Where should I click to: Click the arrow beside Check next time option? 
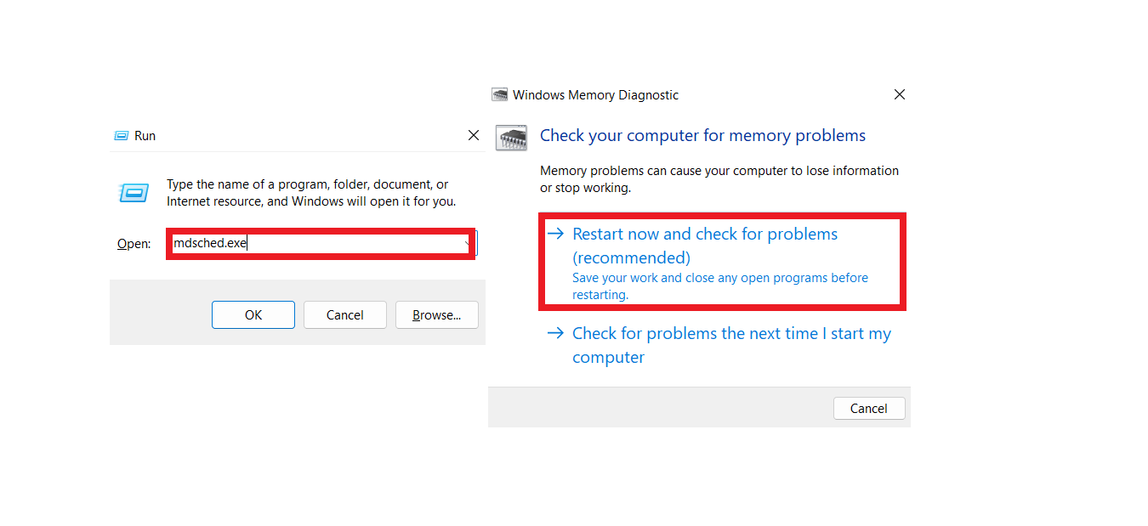555,333
